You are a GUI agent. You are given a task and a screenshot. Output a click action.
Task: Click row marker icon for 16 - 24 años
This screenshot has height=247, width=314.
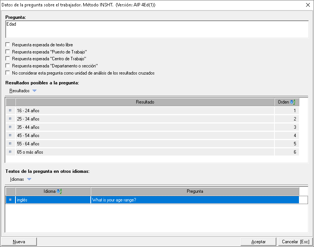[10, 111]
